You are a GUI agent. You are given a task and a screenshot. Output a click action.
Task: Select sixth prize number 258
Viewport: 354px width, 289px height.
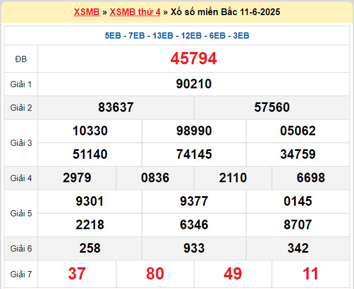tap(90, 248)
